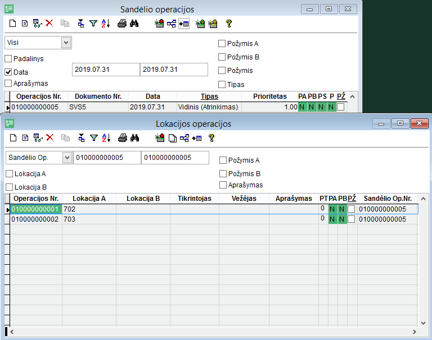Image resolution: width=432 pixels, height=340 pixels.
Task: Click the new record icon in Lokacijos operacijos toolbar
Action: (x=12, y=138)
